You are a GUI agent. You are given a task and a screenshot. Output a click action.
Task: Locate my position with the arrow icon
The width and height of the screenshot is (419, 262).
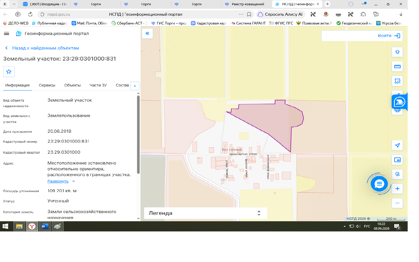[397, 145]
